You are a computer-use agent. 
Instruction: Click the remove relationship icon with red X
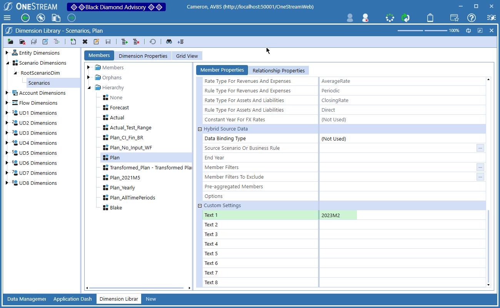tap(136, 42)
